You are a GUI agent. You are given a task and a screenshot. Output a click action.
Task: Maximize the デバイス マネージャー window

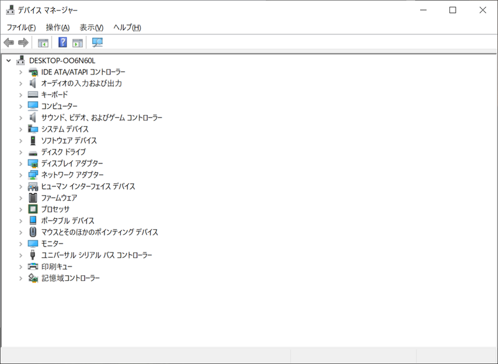(453, 10)
